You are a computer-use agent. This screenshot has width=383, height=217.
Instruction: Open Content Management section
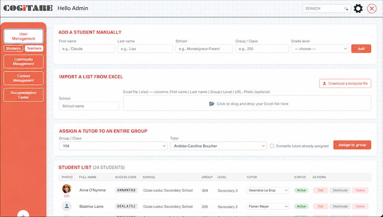tap(23, 78)
